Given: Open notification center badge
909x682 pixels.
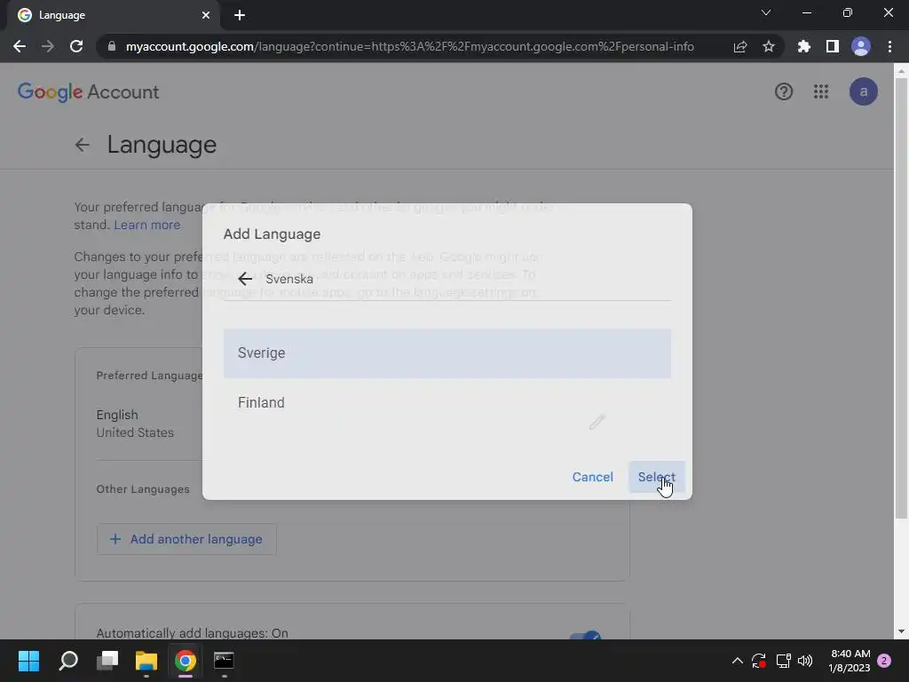Looking at the screenshot, I should [884, 661].
